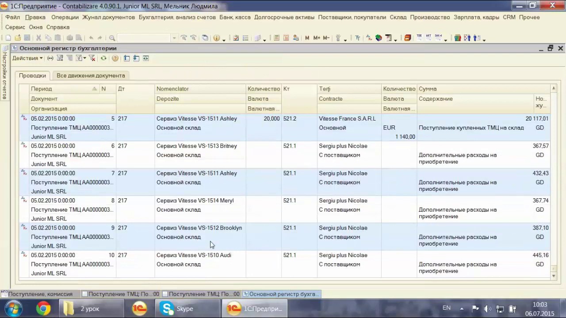Expand the dropdown arrow after wrench icon

click(x=345, y=40)
